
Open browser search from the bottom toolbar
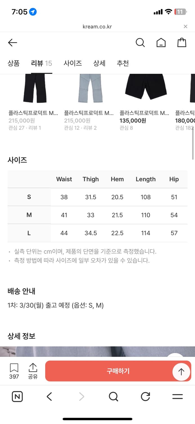[113, 396]
